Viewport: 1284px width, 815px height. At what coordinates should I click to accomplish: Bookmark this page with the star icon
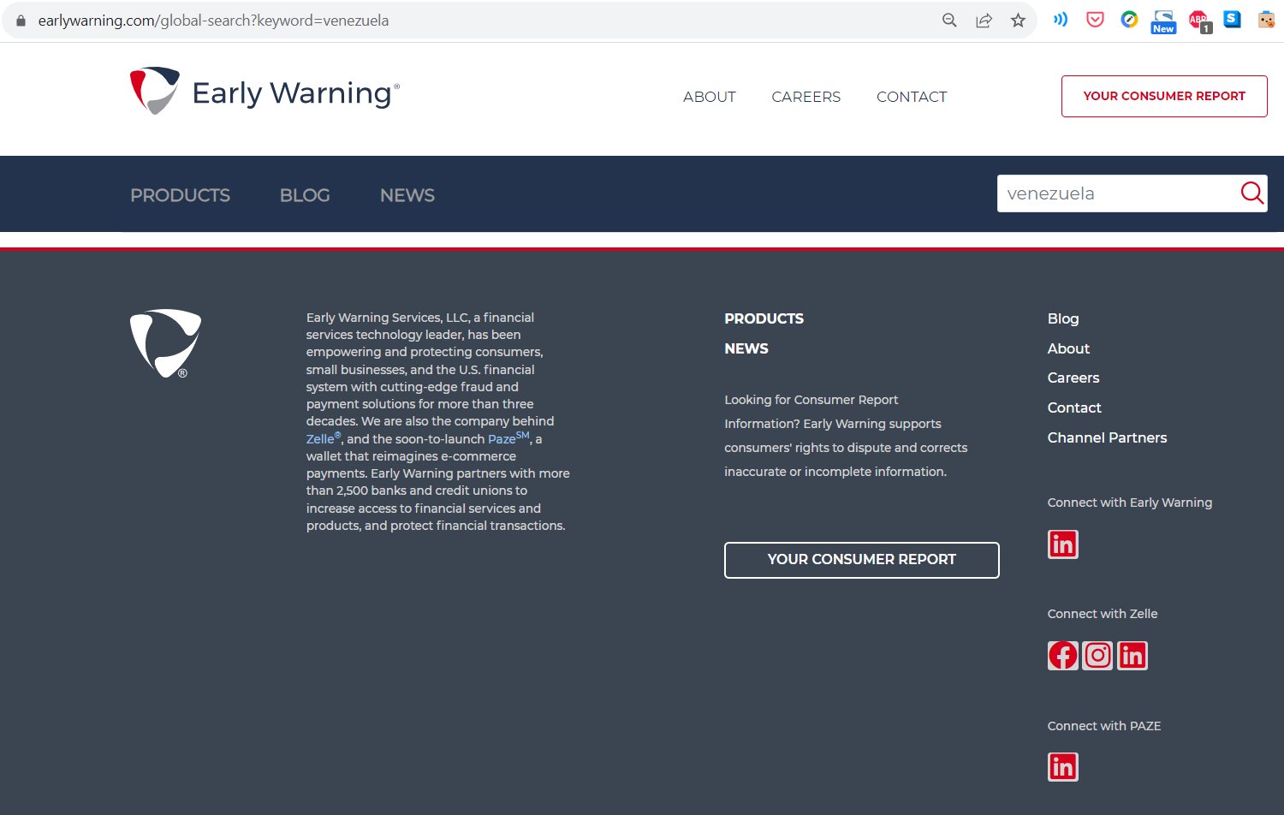click(1018, 21)
